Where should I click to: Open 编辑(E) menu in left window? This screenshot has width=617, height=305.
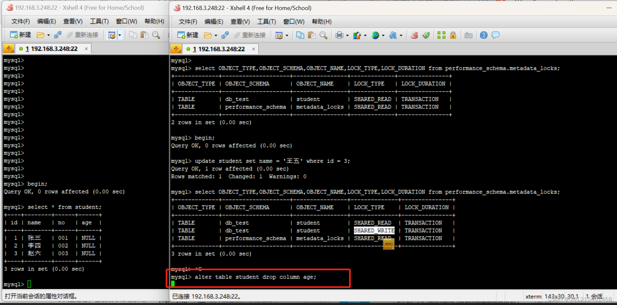pyautogui.click(x=46, y=21)
